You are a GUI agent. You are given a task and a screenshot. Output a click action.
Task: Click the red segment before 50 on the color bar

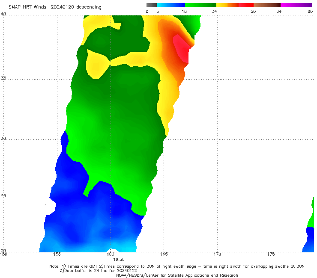click(x=246, y=5)
